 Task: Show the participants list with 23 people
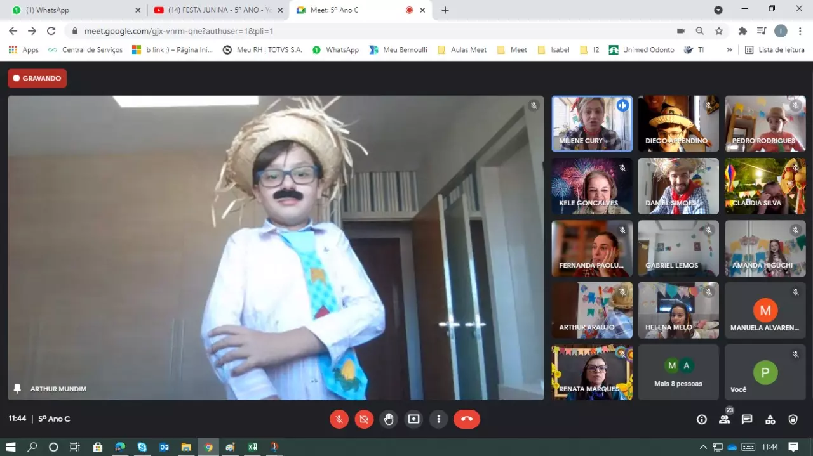pos(725,419)
